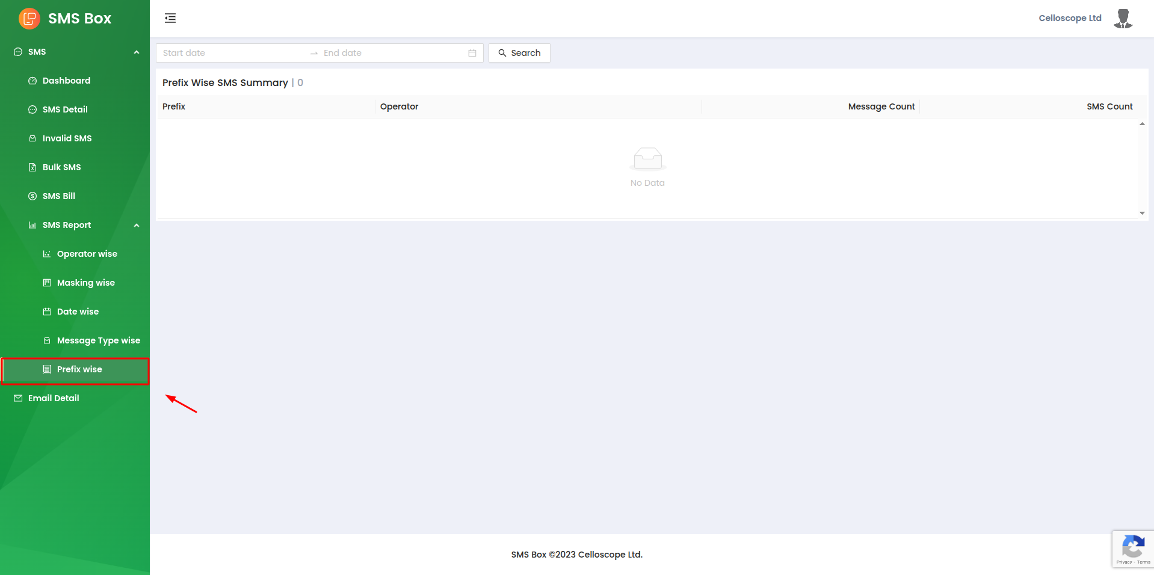Open the Operator wise report
This screenshot has height=575, width=1154.
87,254
